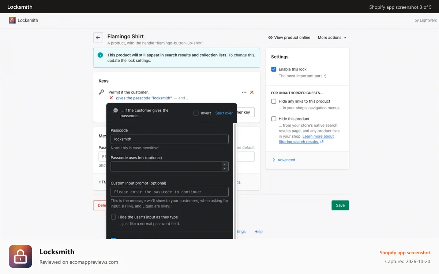Click the red X before passcode condition

coord(111,98)
